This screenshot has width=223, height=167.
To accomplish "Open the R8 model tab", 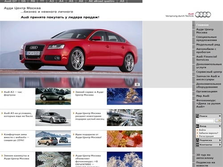I will (33, 1).
